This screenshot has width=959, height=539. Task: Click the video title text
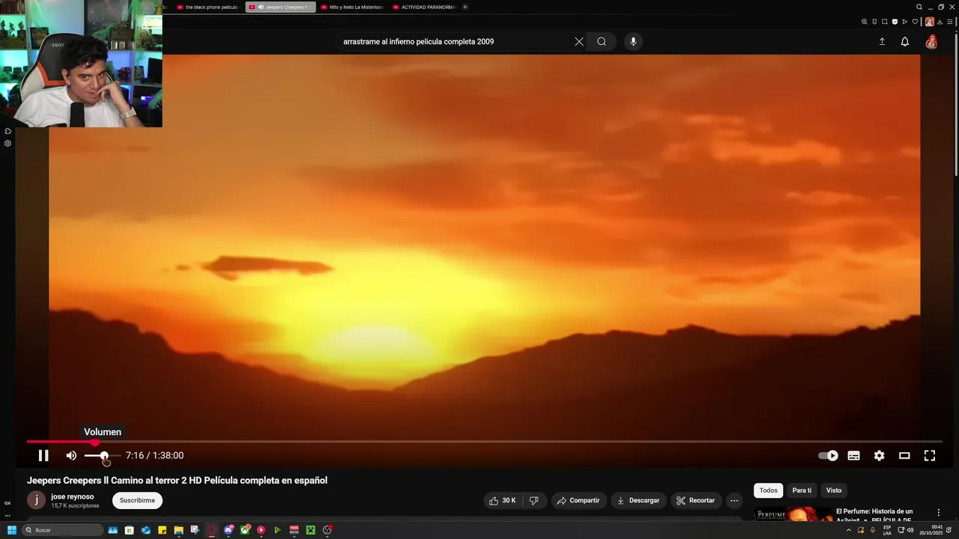tap(177, 481)
